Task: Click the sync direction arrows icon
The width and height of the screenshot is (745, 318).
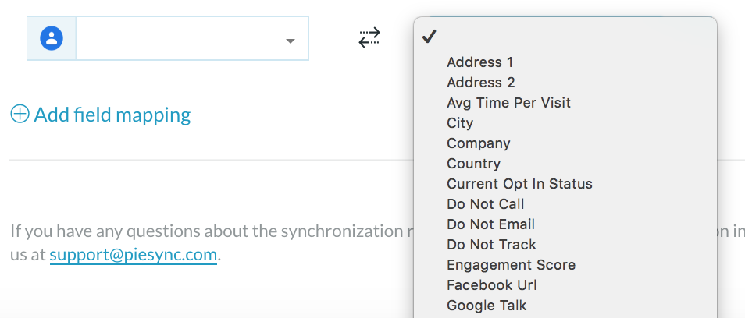Action: click(x=369, y=38)
